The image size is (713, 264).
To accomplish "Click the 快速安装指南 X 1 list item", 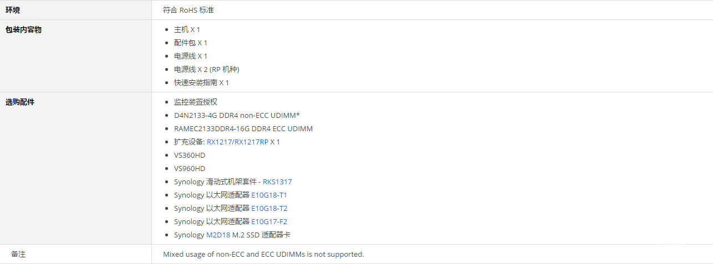I will click(201, 82).
